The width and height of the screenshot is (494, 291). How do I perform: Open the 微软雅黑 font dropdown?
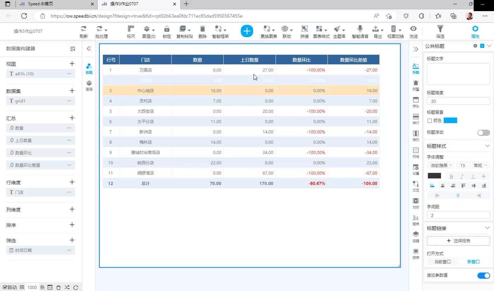(441, 165)
